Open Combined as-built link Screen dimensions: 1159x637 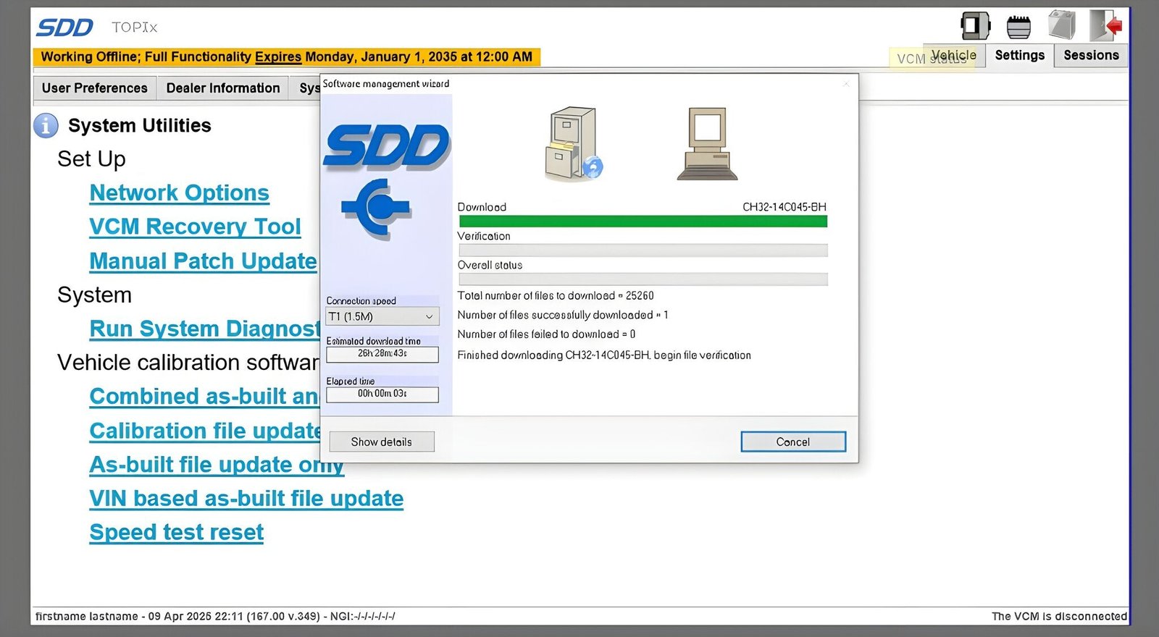click(204, 397)
